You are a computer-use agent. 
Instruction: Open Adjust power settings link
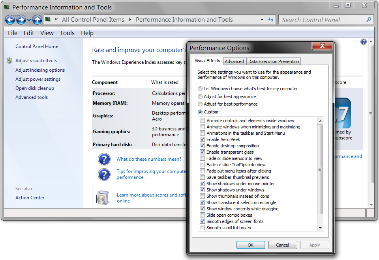38,79
